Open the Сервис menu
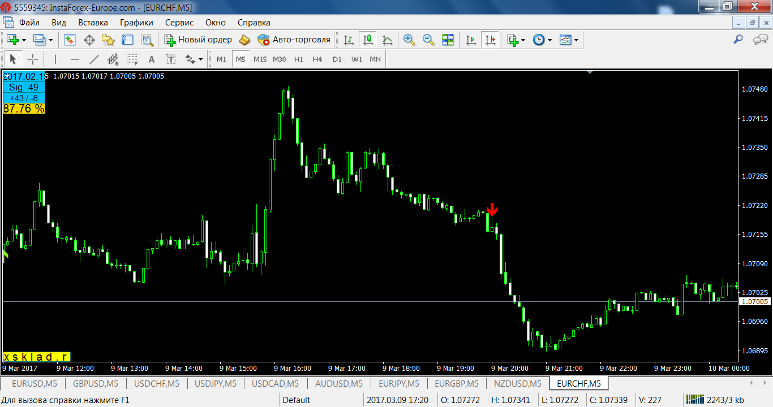Screen dimensions: 773x407 pyautogui.click(x=179, y=23)
